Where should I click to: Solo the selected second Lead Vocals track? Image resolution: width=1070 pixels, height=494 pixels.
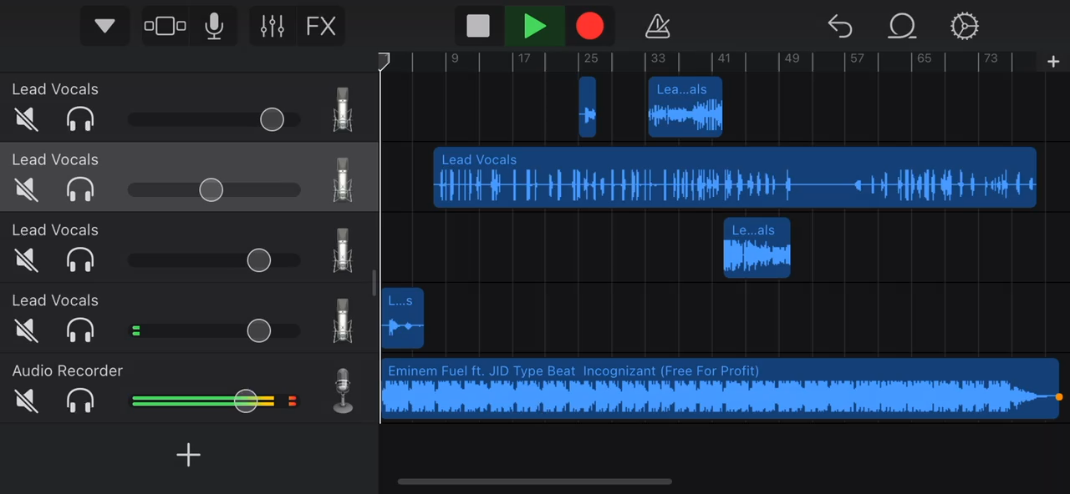80,189
